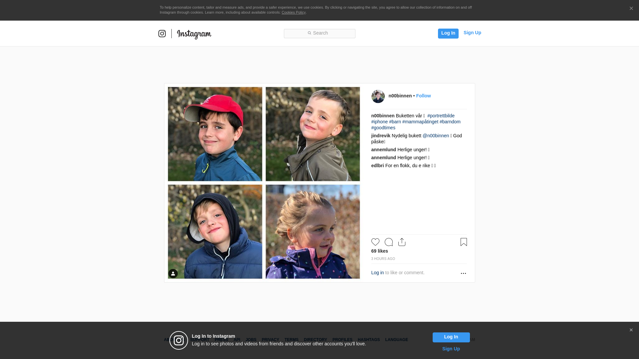View the 69 likes list
Viewport: 639px width, 359px height.
coord(380,251)
